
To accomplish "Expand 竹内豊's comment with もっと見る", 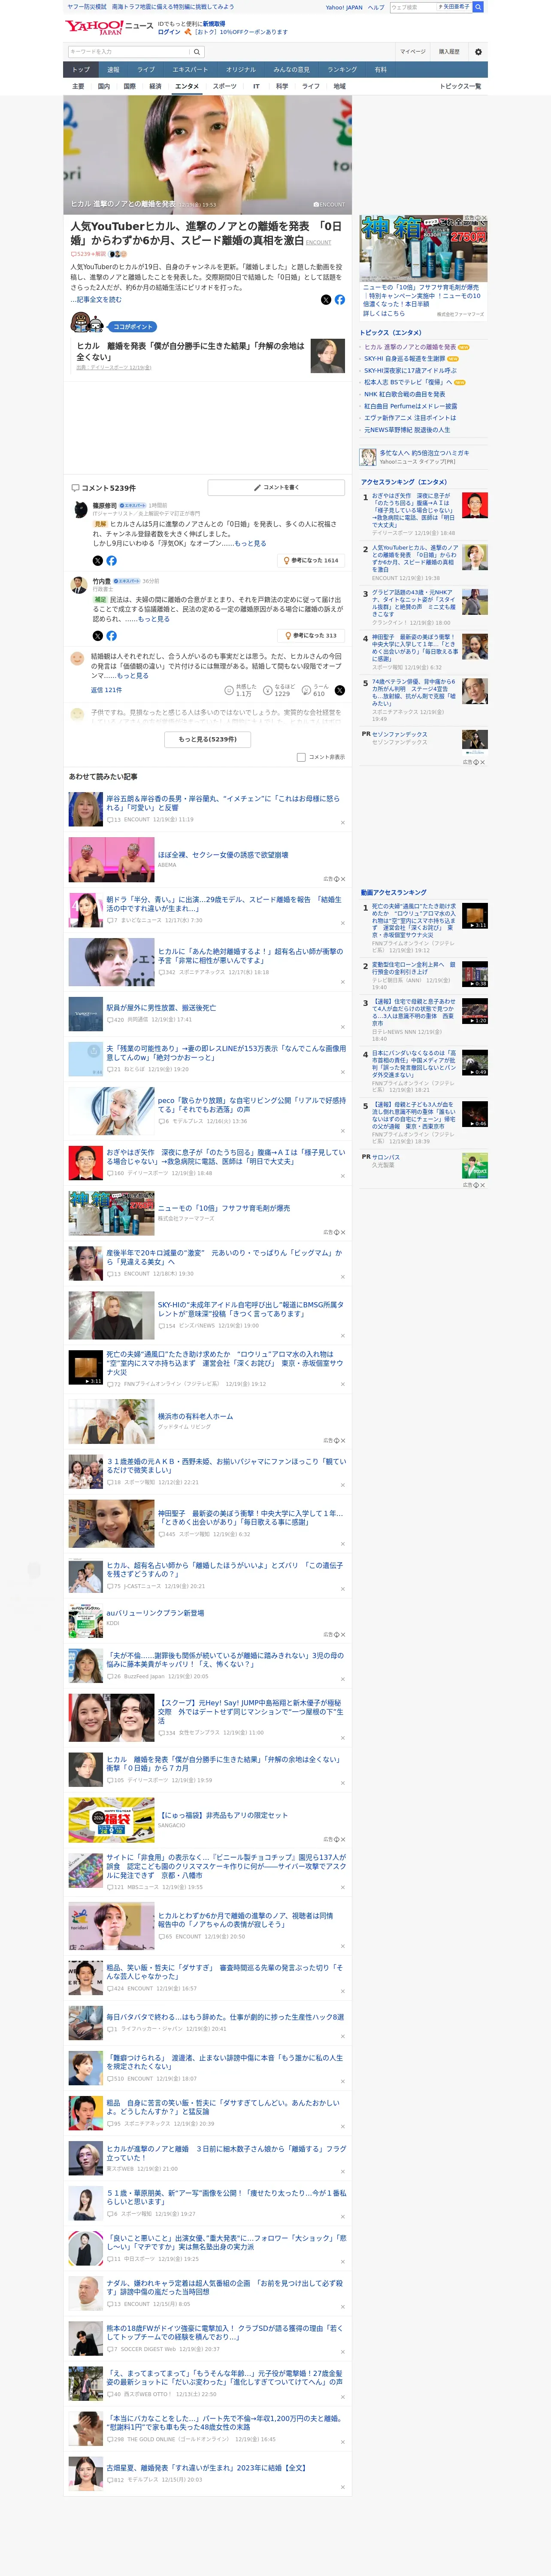I will point(154,619).
